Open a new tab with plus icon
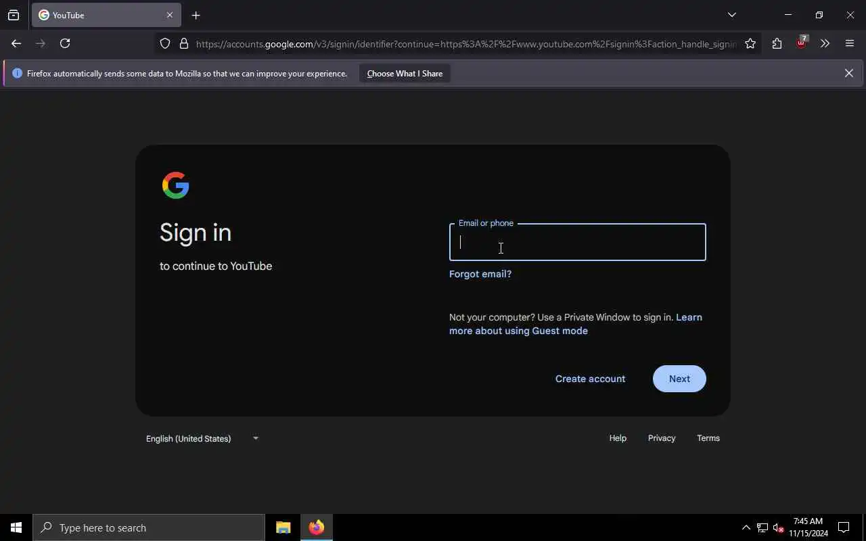The width and height of the screenshot is (866, 541). [x=196, y=15]
